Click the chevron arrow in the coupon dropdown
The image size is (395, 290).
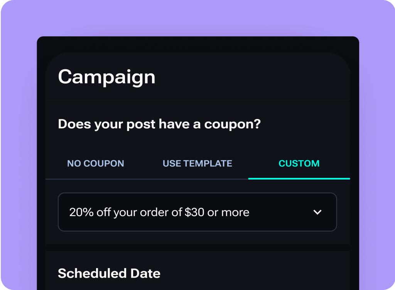pyautogui.click(x=317, y=212)
